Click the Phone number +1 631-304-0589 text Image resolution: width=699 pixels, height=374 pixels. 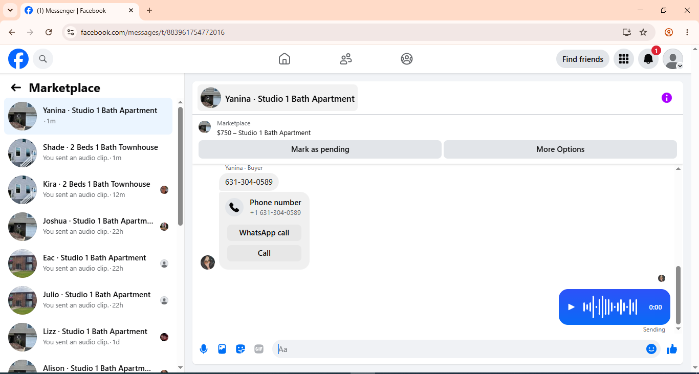(275, 207)
